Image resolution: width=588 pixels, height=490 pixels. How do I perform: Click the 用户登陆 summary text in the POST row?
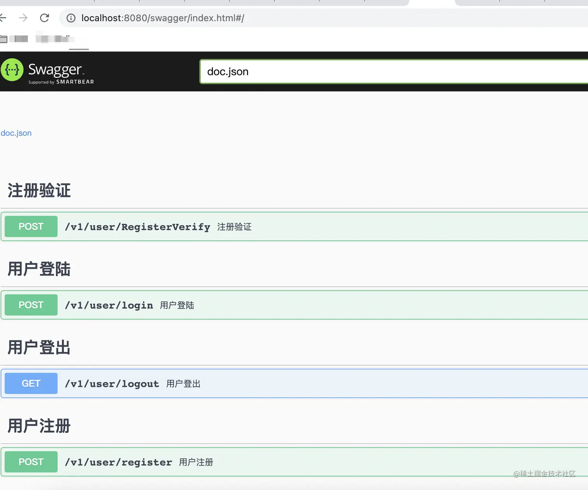pyautogui.click(x=177, y=305)
